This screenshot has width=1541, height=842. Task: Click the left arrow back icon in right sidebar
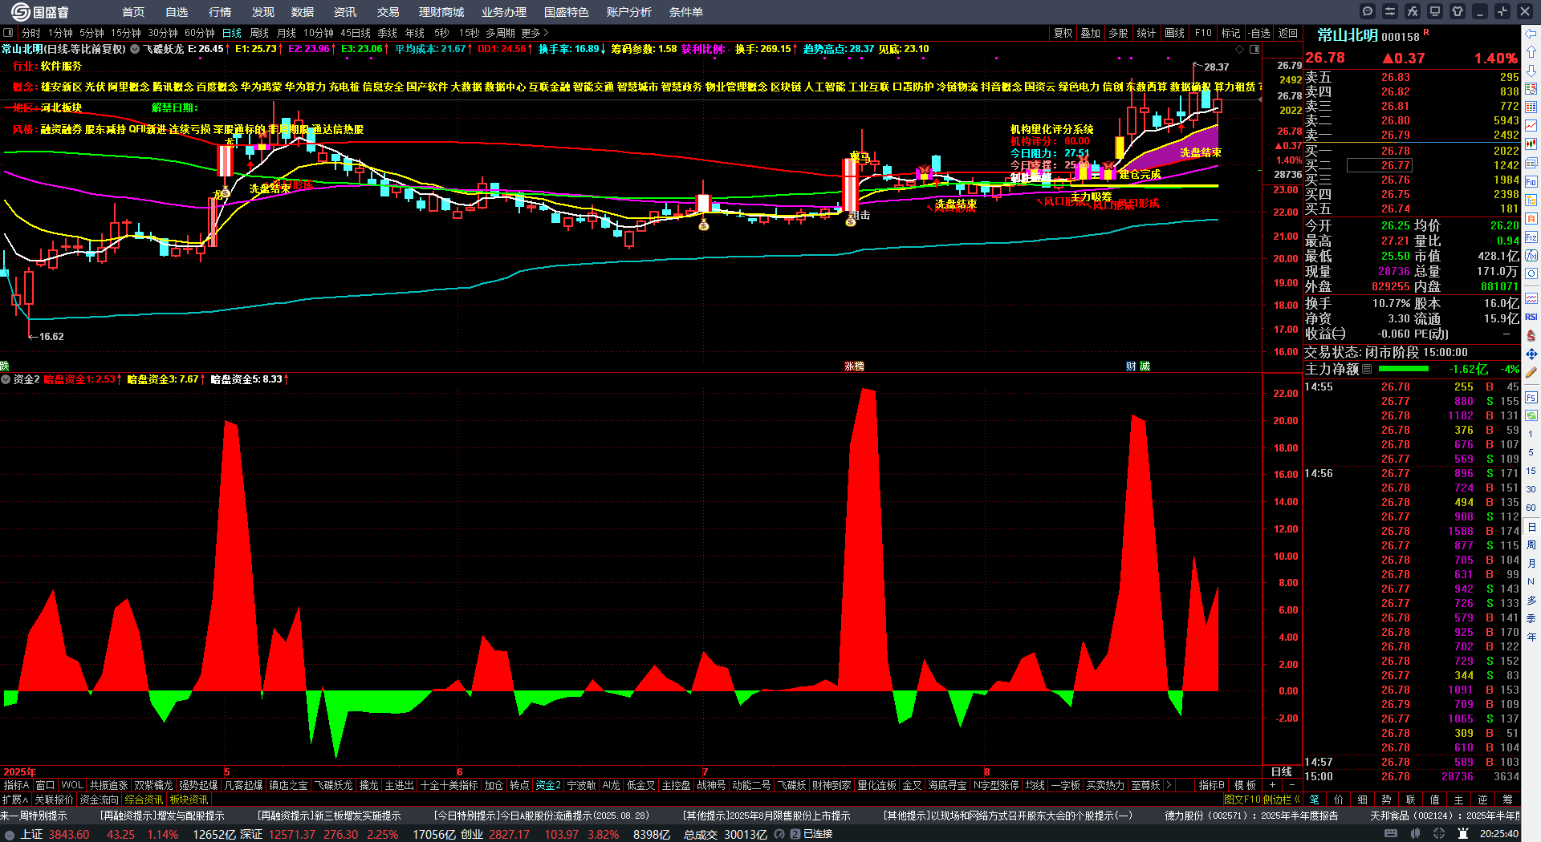[1531, 34]
